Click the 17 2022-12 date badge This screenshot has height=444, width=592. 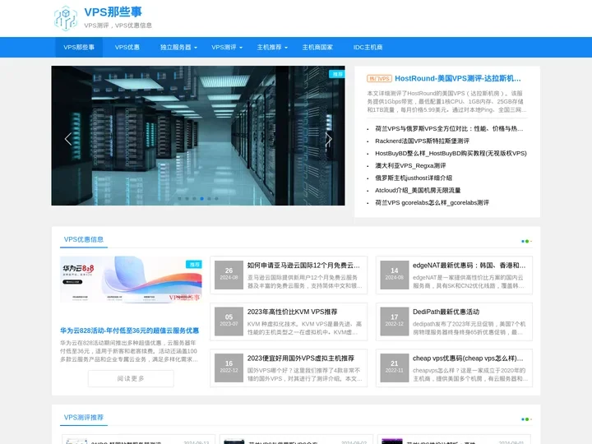(x=394, y=321)
